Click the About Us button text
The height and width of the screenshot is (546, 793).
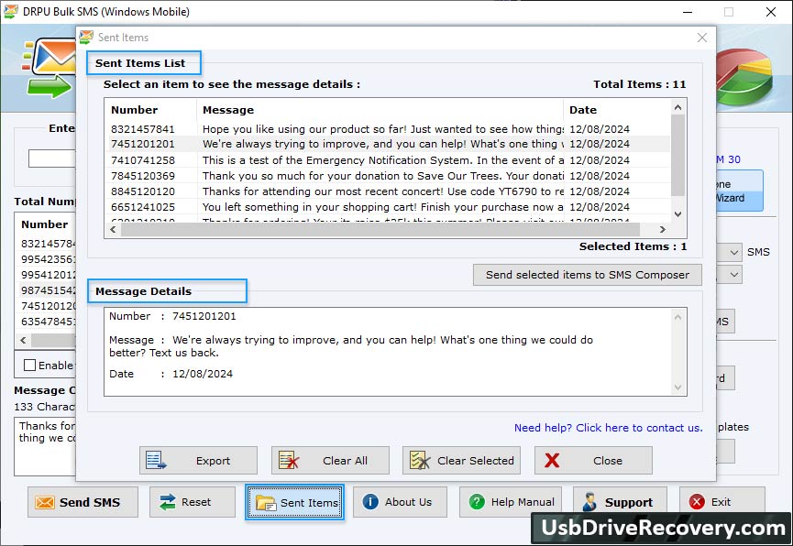pyautogui.click(x=408, y=502)
